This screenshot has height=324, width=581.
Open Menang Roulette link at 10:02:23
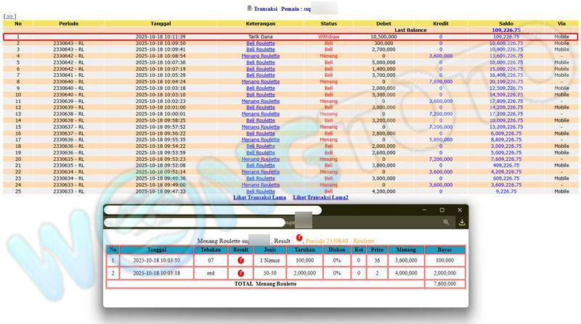coord(261,101)
